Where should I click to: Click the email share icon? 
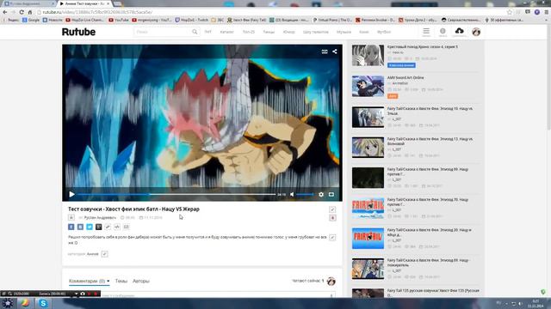coord(127,227)
